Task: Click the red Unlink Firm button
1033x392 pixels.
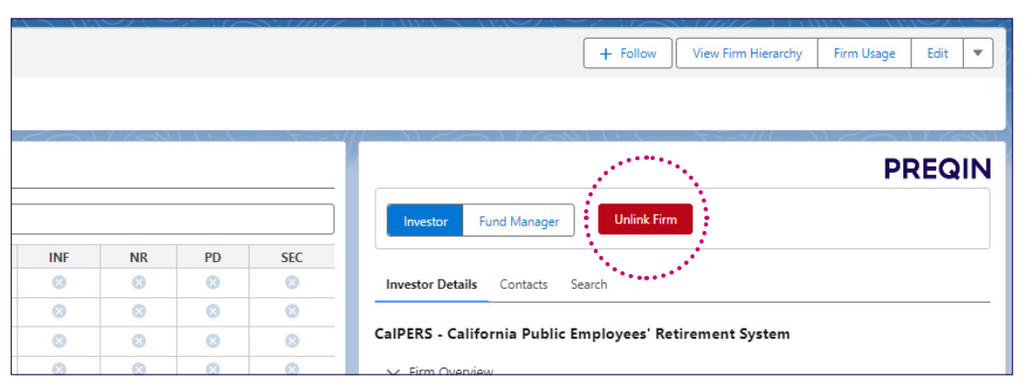Action: 645,219
